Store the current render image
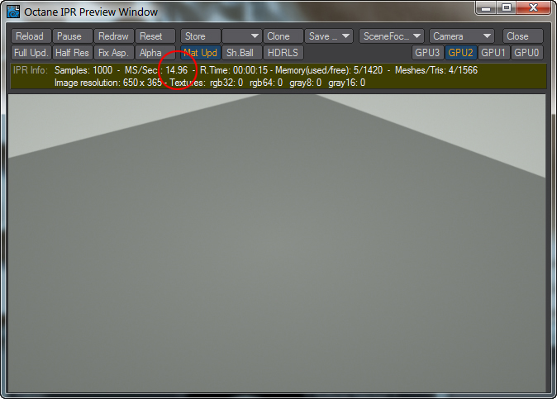Viewport: 557px width, 399px height. coord(200,36)
